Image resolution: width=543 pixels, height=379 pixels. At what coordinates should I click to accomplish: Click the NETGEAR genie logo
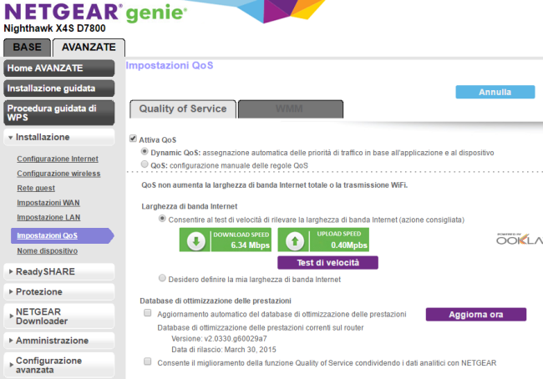95,13
